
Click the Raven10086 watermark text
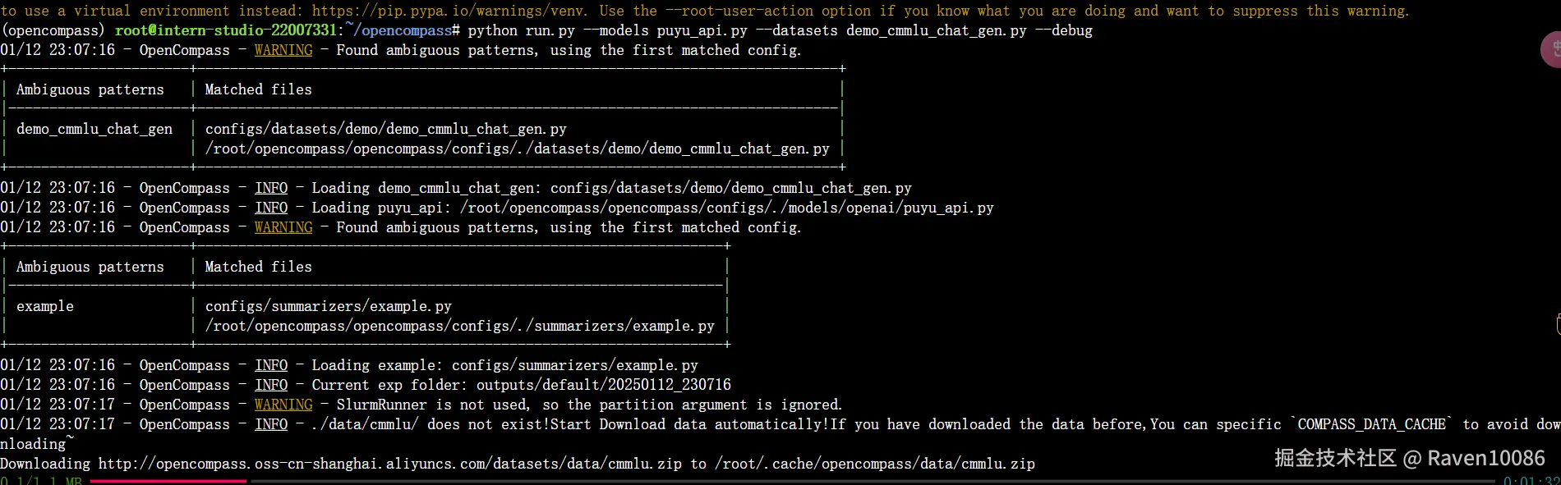(1486, 458)
